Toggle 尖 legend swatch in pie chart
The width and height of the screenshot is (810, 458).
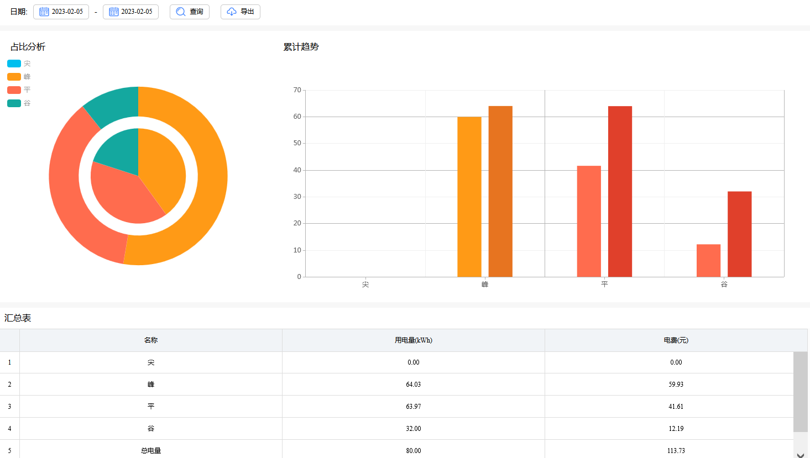point(14,64)
